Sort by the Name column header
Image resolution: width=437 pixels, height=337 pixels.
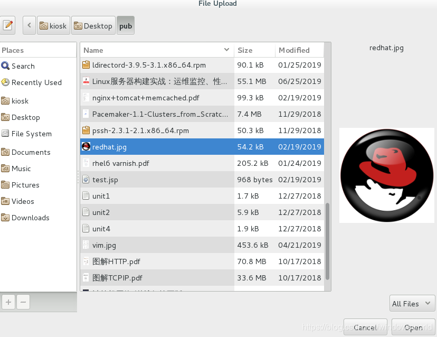coord(157,50)
